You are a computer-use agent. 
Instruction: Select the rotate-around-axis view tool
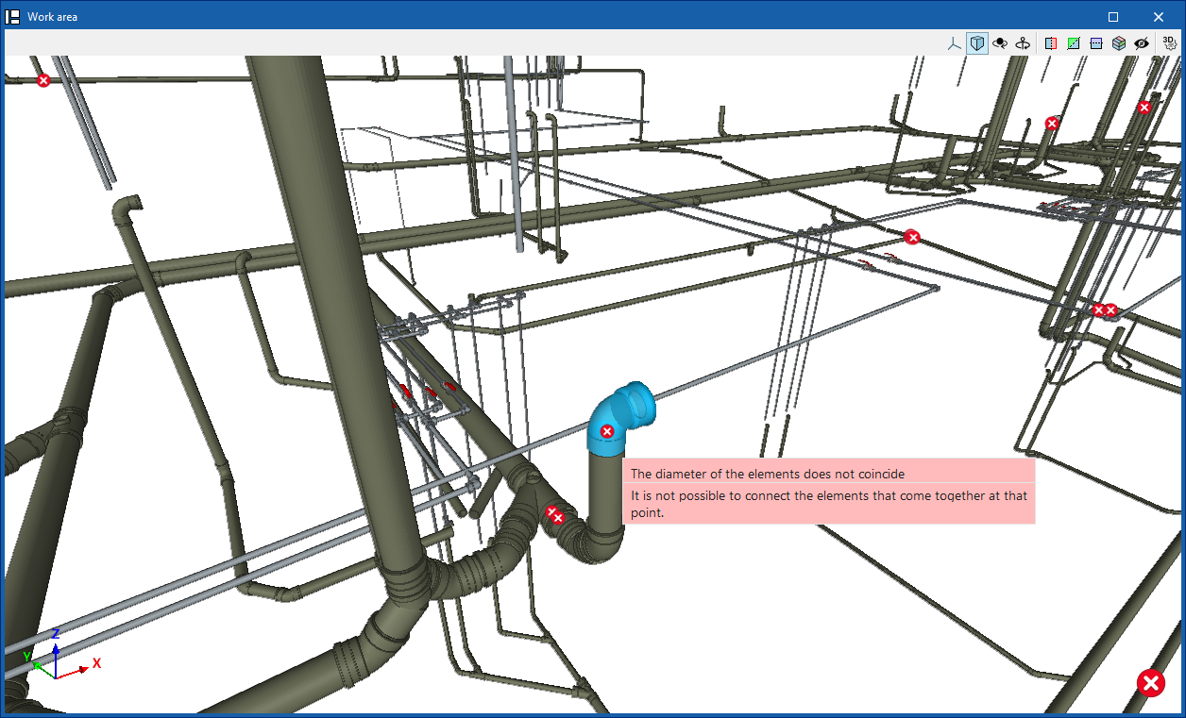1023,43
